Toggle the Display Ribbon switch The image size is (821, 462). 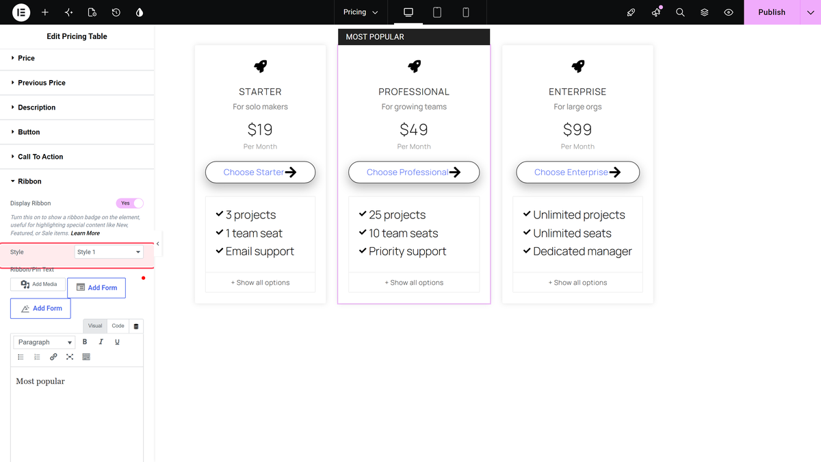coord(130,203)
